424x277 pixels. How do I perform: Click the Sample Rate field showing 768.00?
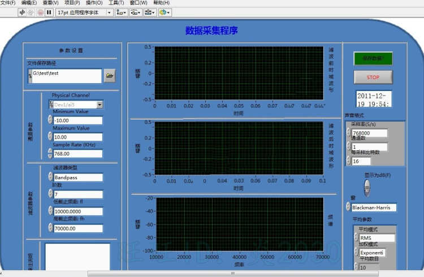click(x=78, y=154)
